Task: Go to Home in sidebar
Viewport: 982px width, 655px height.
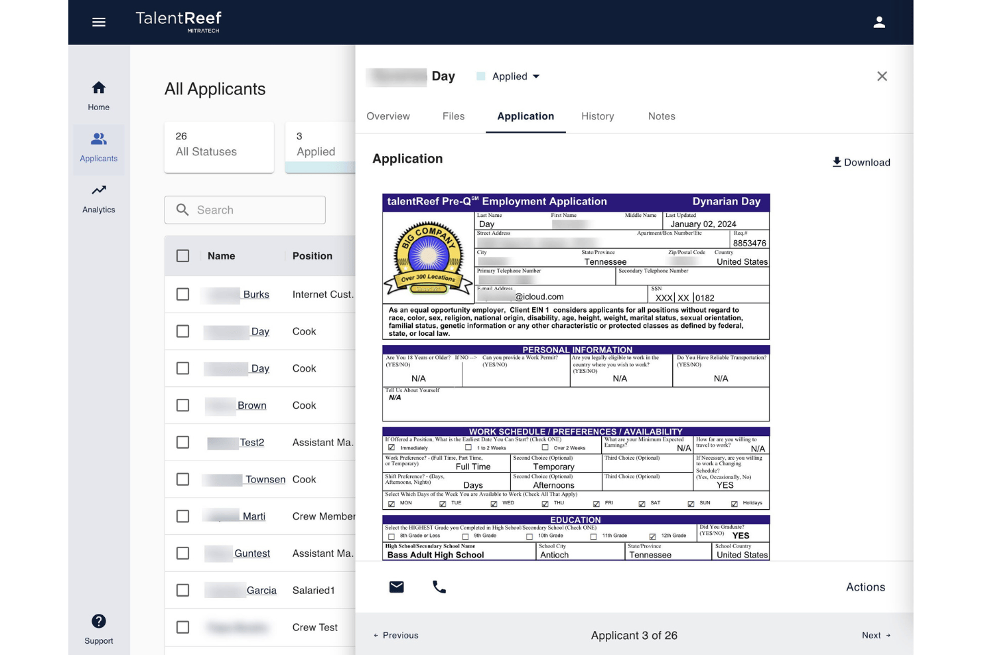Action: coord(98,96)
